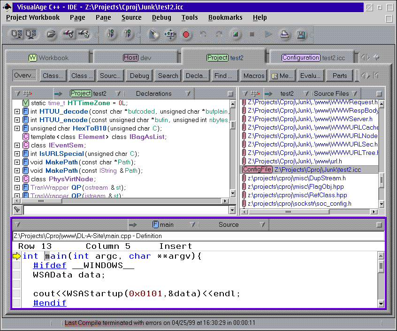This screenshot has height=331, width=397.
Task: Toggle maximize box on the main Source pane
Action: (x=379, y=225)
